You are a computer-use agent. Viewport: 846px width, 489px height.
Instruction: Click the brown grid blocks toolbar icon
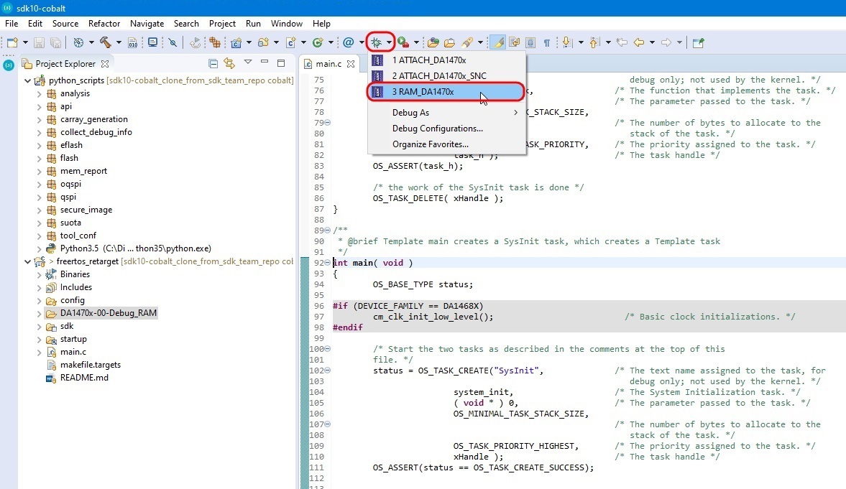pyautogui.click(x=215, y=42)
